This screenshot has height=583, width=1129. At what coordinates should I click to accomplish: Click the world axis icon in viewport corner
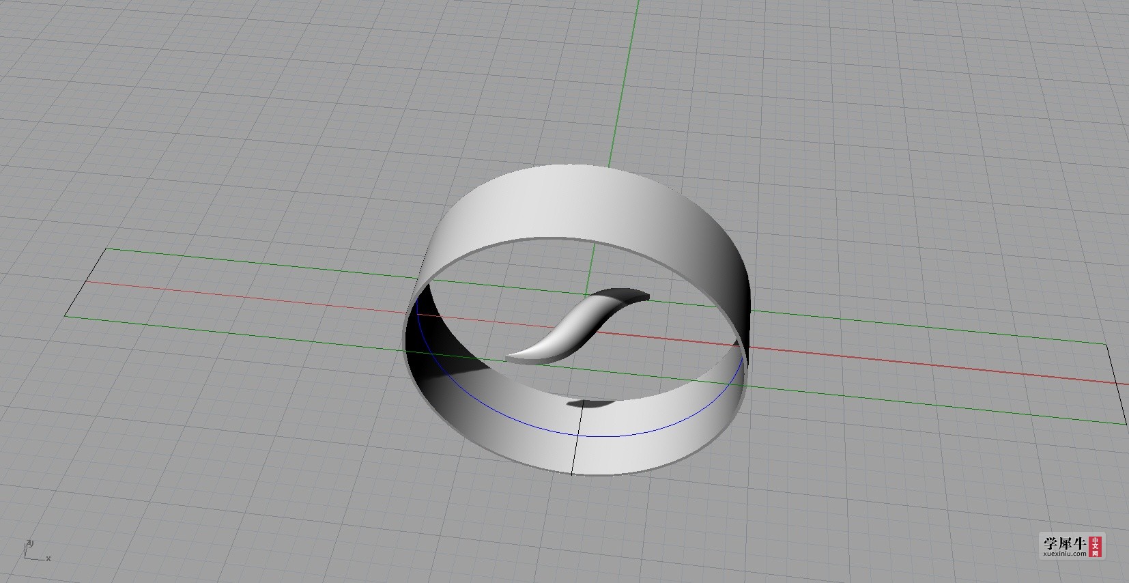pos(36,551)
